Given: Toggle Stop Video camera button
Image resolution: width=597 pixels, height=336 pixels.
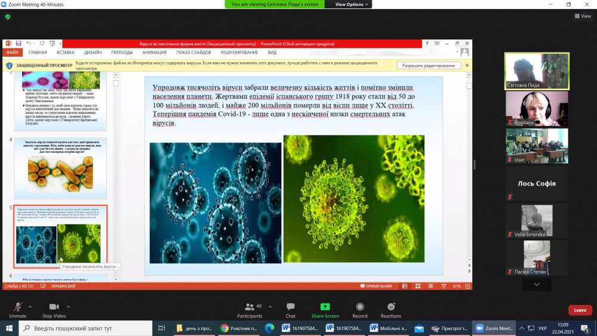Looking at the screenshot, I should point(54,307).
